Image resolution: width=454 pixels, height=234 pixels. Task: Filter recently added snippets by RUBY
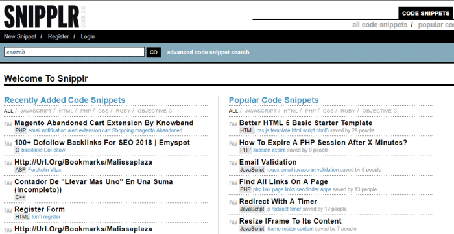click(x=123, y=111)
